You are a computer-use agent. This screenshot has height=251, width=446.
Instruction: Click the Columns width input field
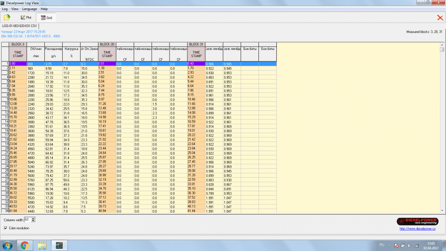click(27, 220)
